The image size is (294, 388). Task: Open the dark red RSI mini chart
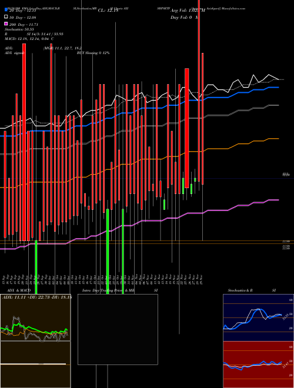click(258, 364)
